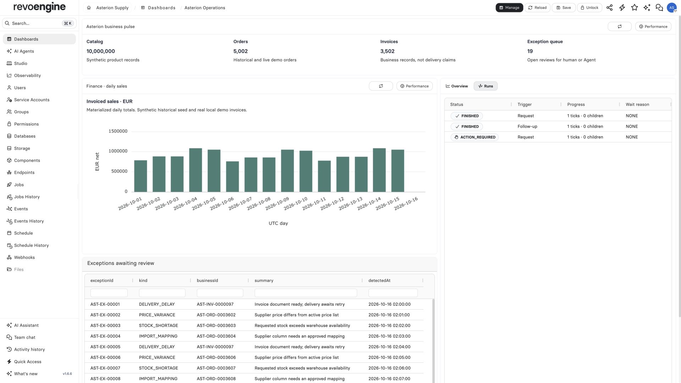Open the chat bubbles icon in header

click(x=659, y=7)
